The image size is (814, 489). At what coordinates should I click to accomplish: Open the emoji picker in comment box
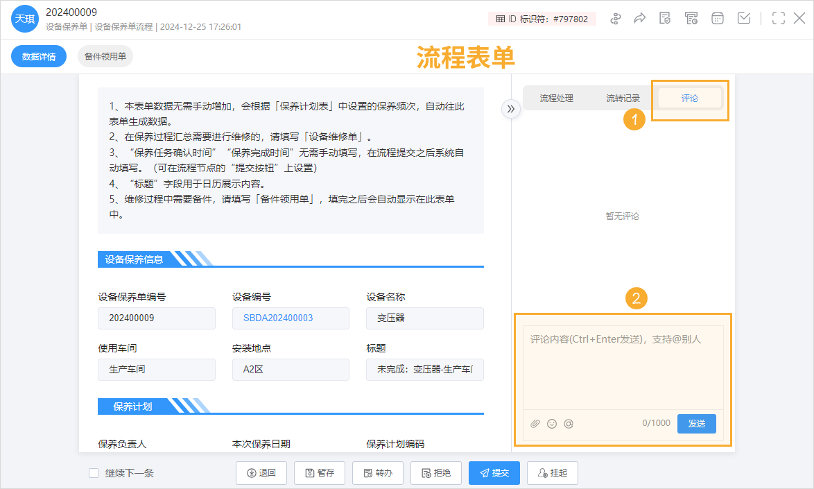click(x=551, y=423)
